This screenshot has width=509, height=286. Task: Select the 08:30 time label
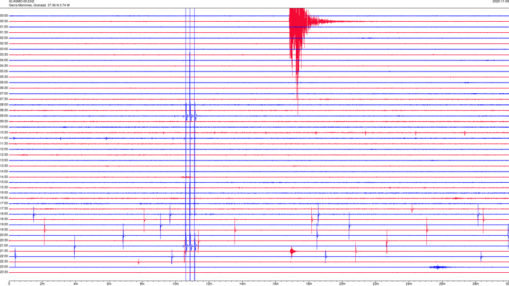(4, 110)
